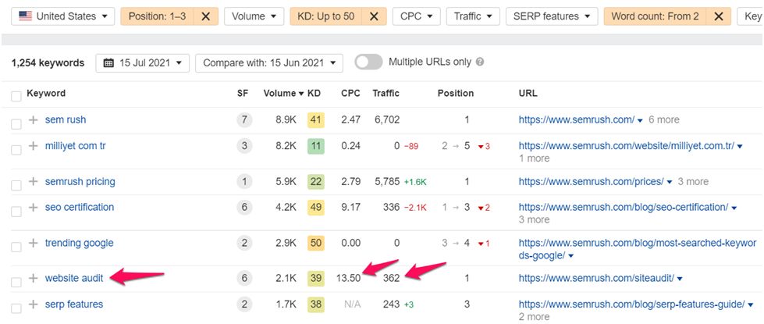764x324 pixels.
Task: Sort by the Traffic column header
Action: click(x=386, y=93)
